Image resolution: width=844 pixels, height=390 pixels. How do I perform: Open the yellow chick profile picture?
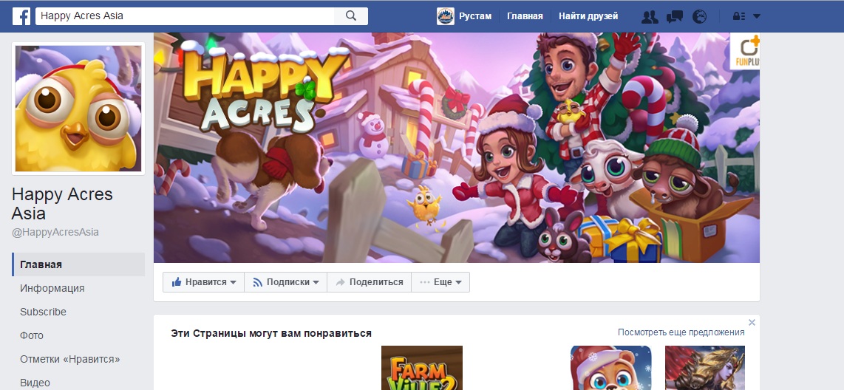click(x=78, y=109)
